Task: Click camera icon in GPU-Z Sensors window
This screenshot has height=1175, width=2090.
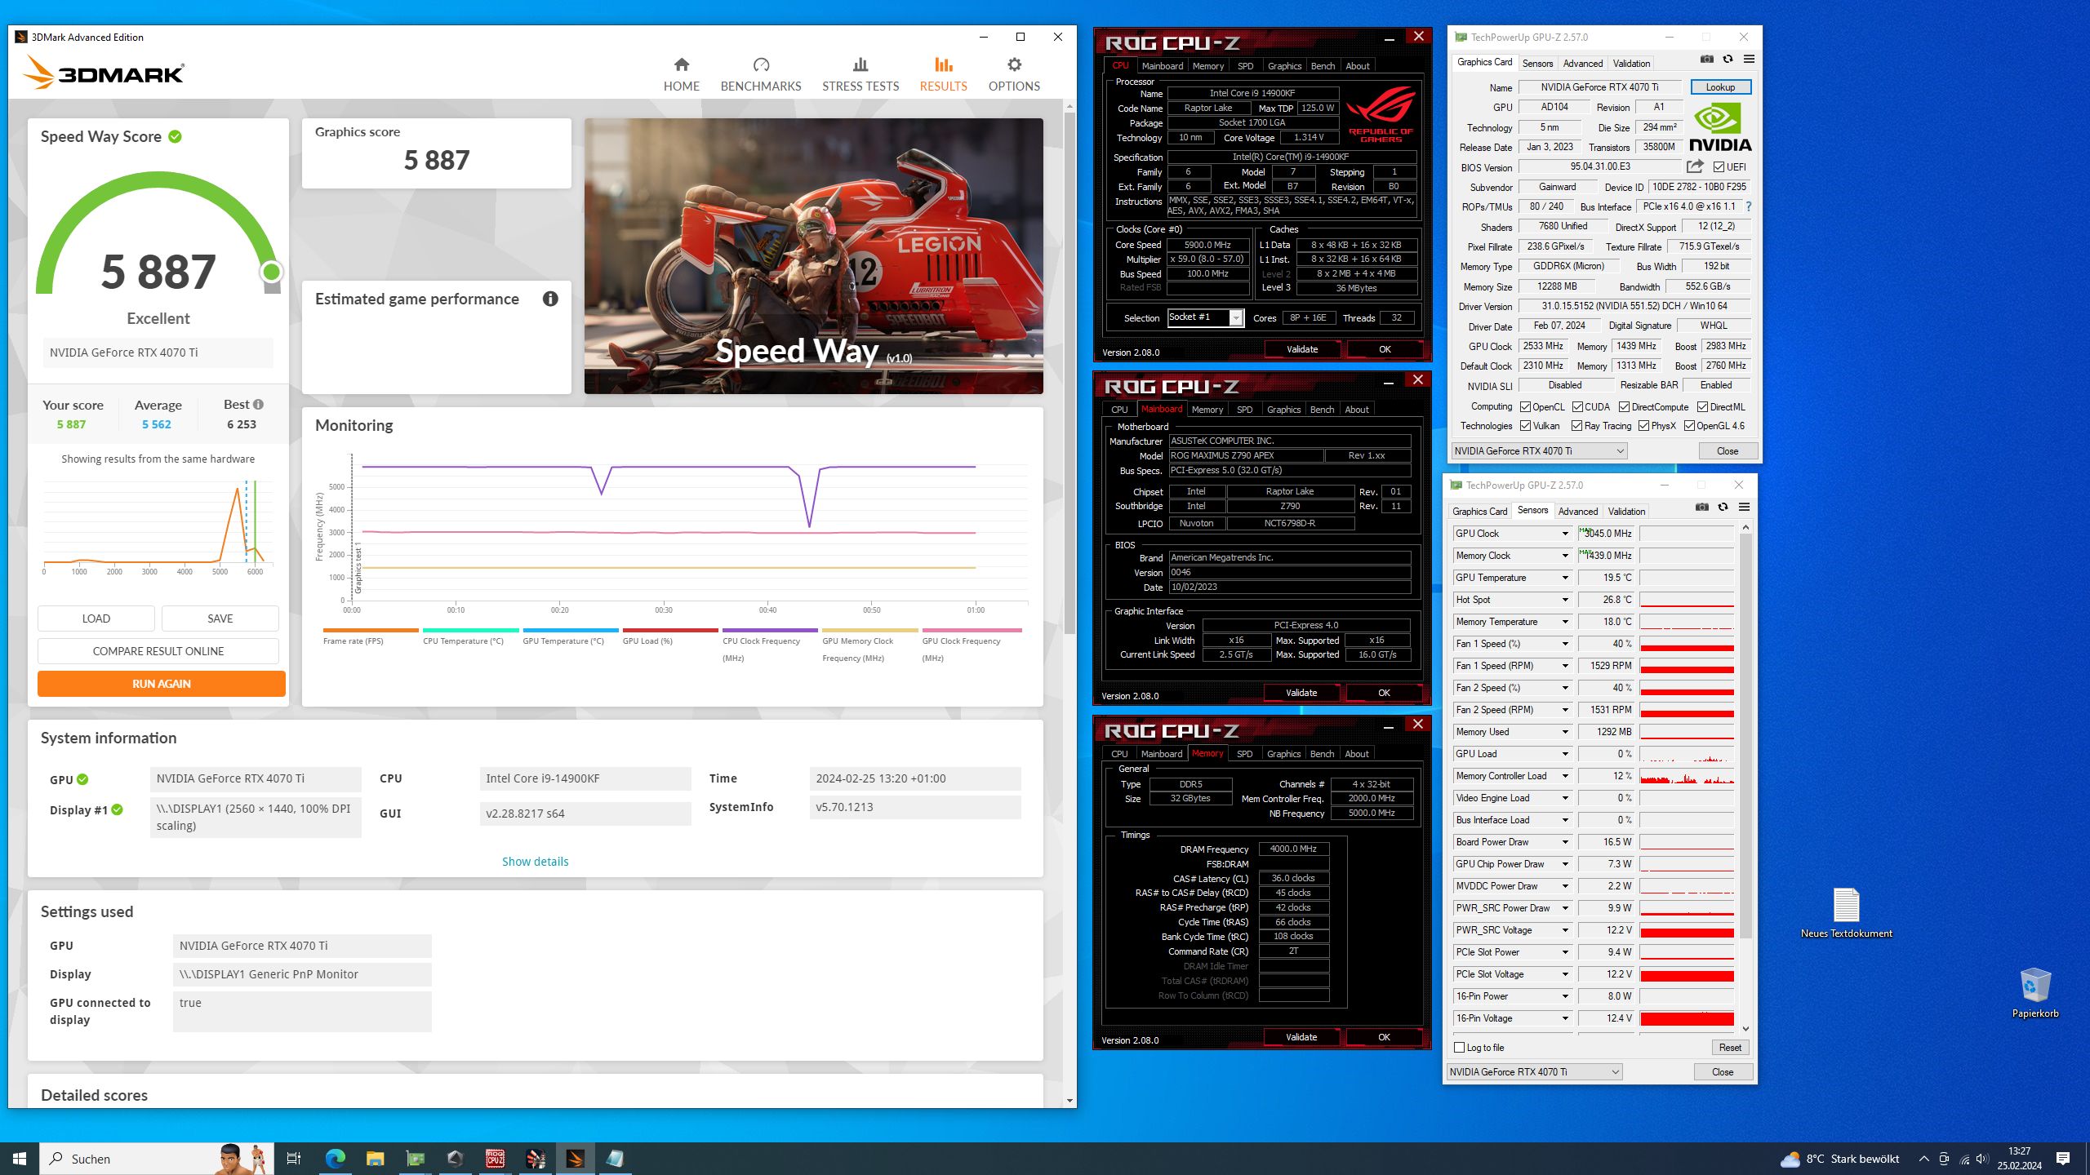Action: (1701, 507)
